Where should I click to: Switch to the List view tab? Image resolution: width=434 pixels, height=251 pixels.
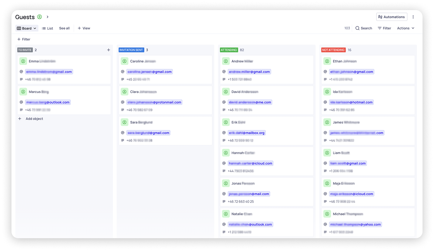pos(48,28)
